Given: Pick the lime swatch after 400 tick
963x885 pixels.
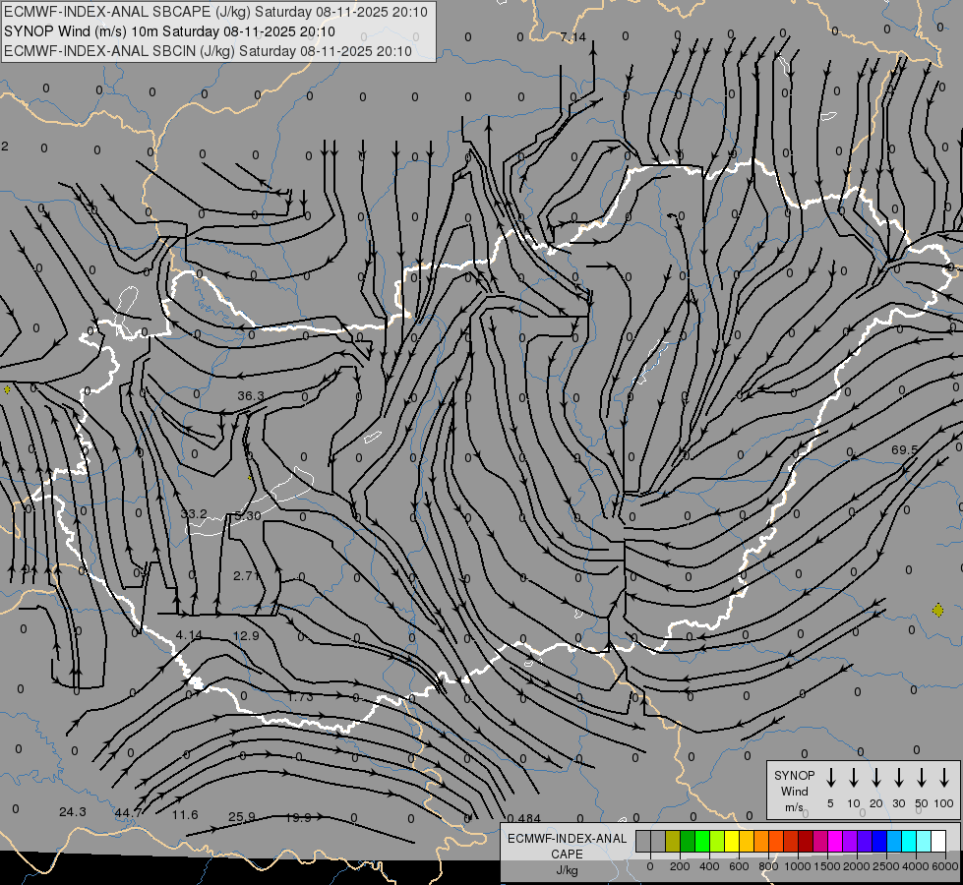Looking at the screenshot, I should [x=717, y=841].
